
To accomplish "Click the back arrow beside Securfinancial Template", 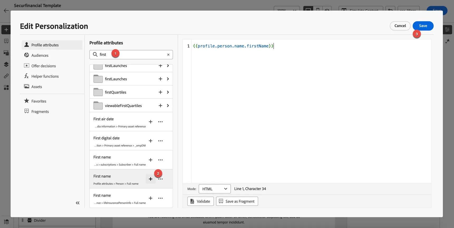I will [6, 11].
